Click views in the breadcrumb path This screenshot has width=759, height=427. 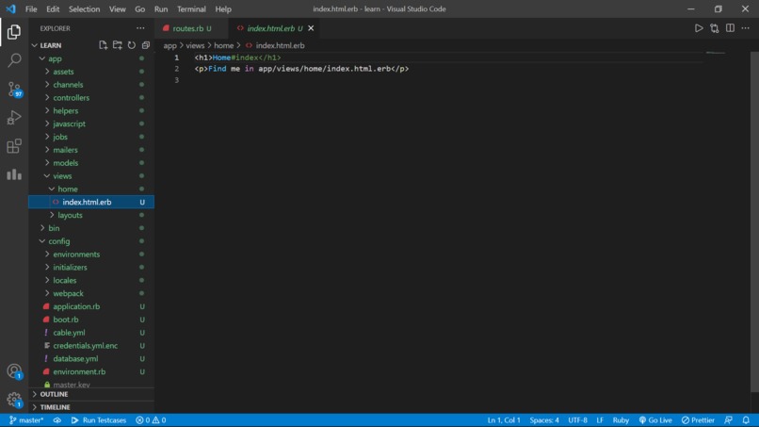195,45
